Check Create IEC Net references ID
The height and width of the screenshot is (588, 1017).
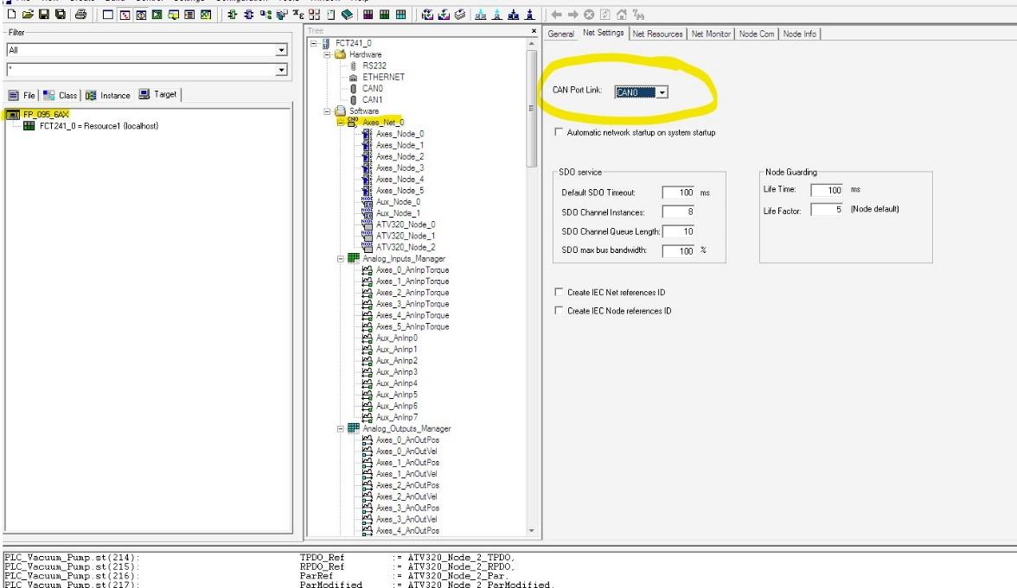tap(558, 293)
